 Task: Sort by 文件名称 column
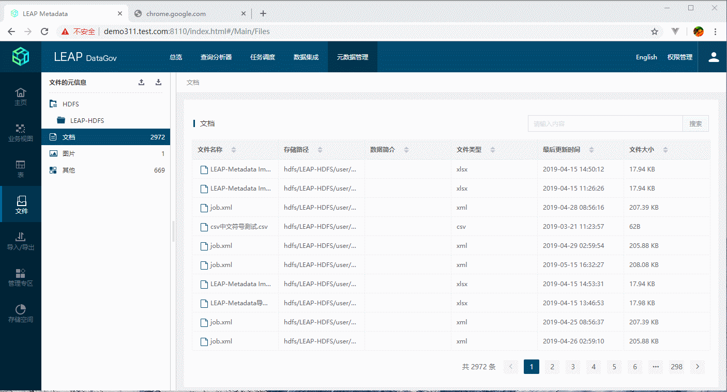234,150
